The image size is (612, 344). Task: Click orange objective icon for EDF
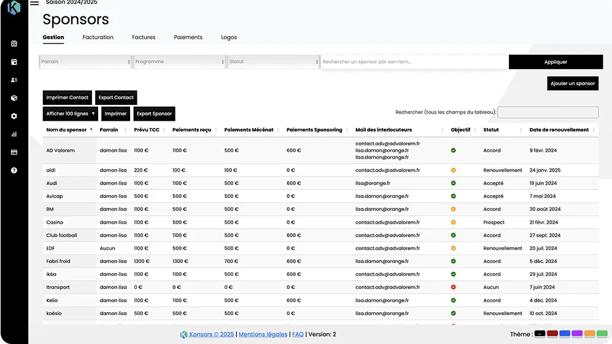pos(453,248)
